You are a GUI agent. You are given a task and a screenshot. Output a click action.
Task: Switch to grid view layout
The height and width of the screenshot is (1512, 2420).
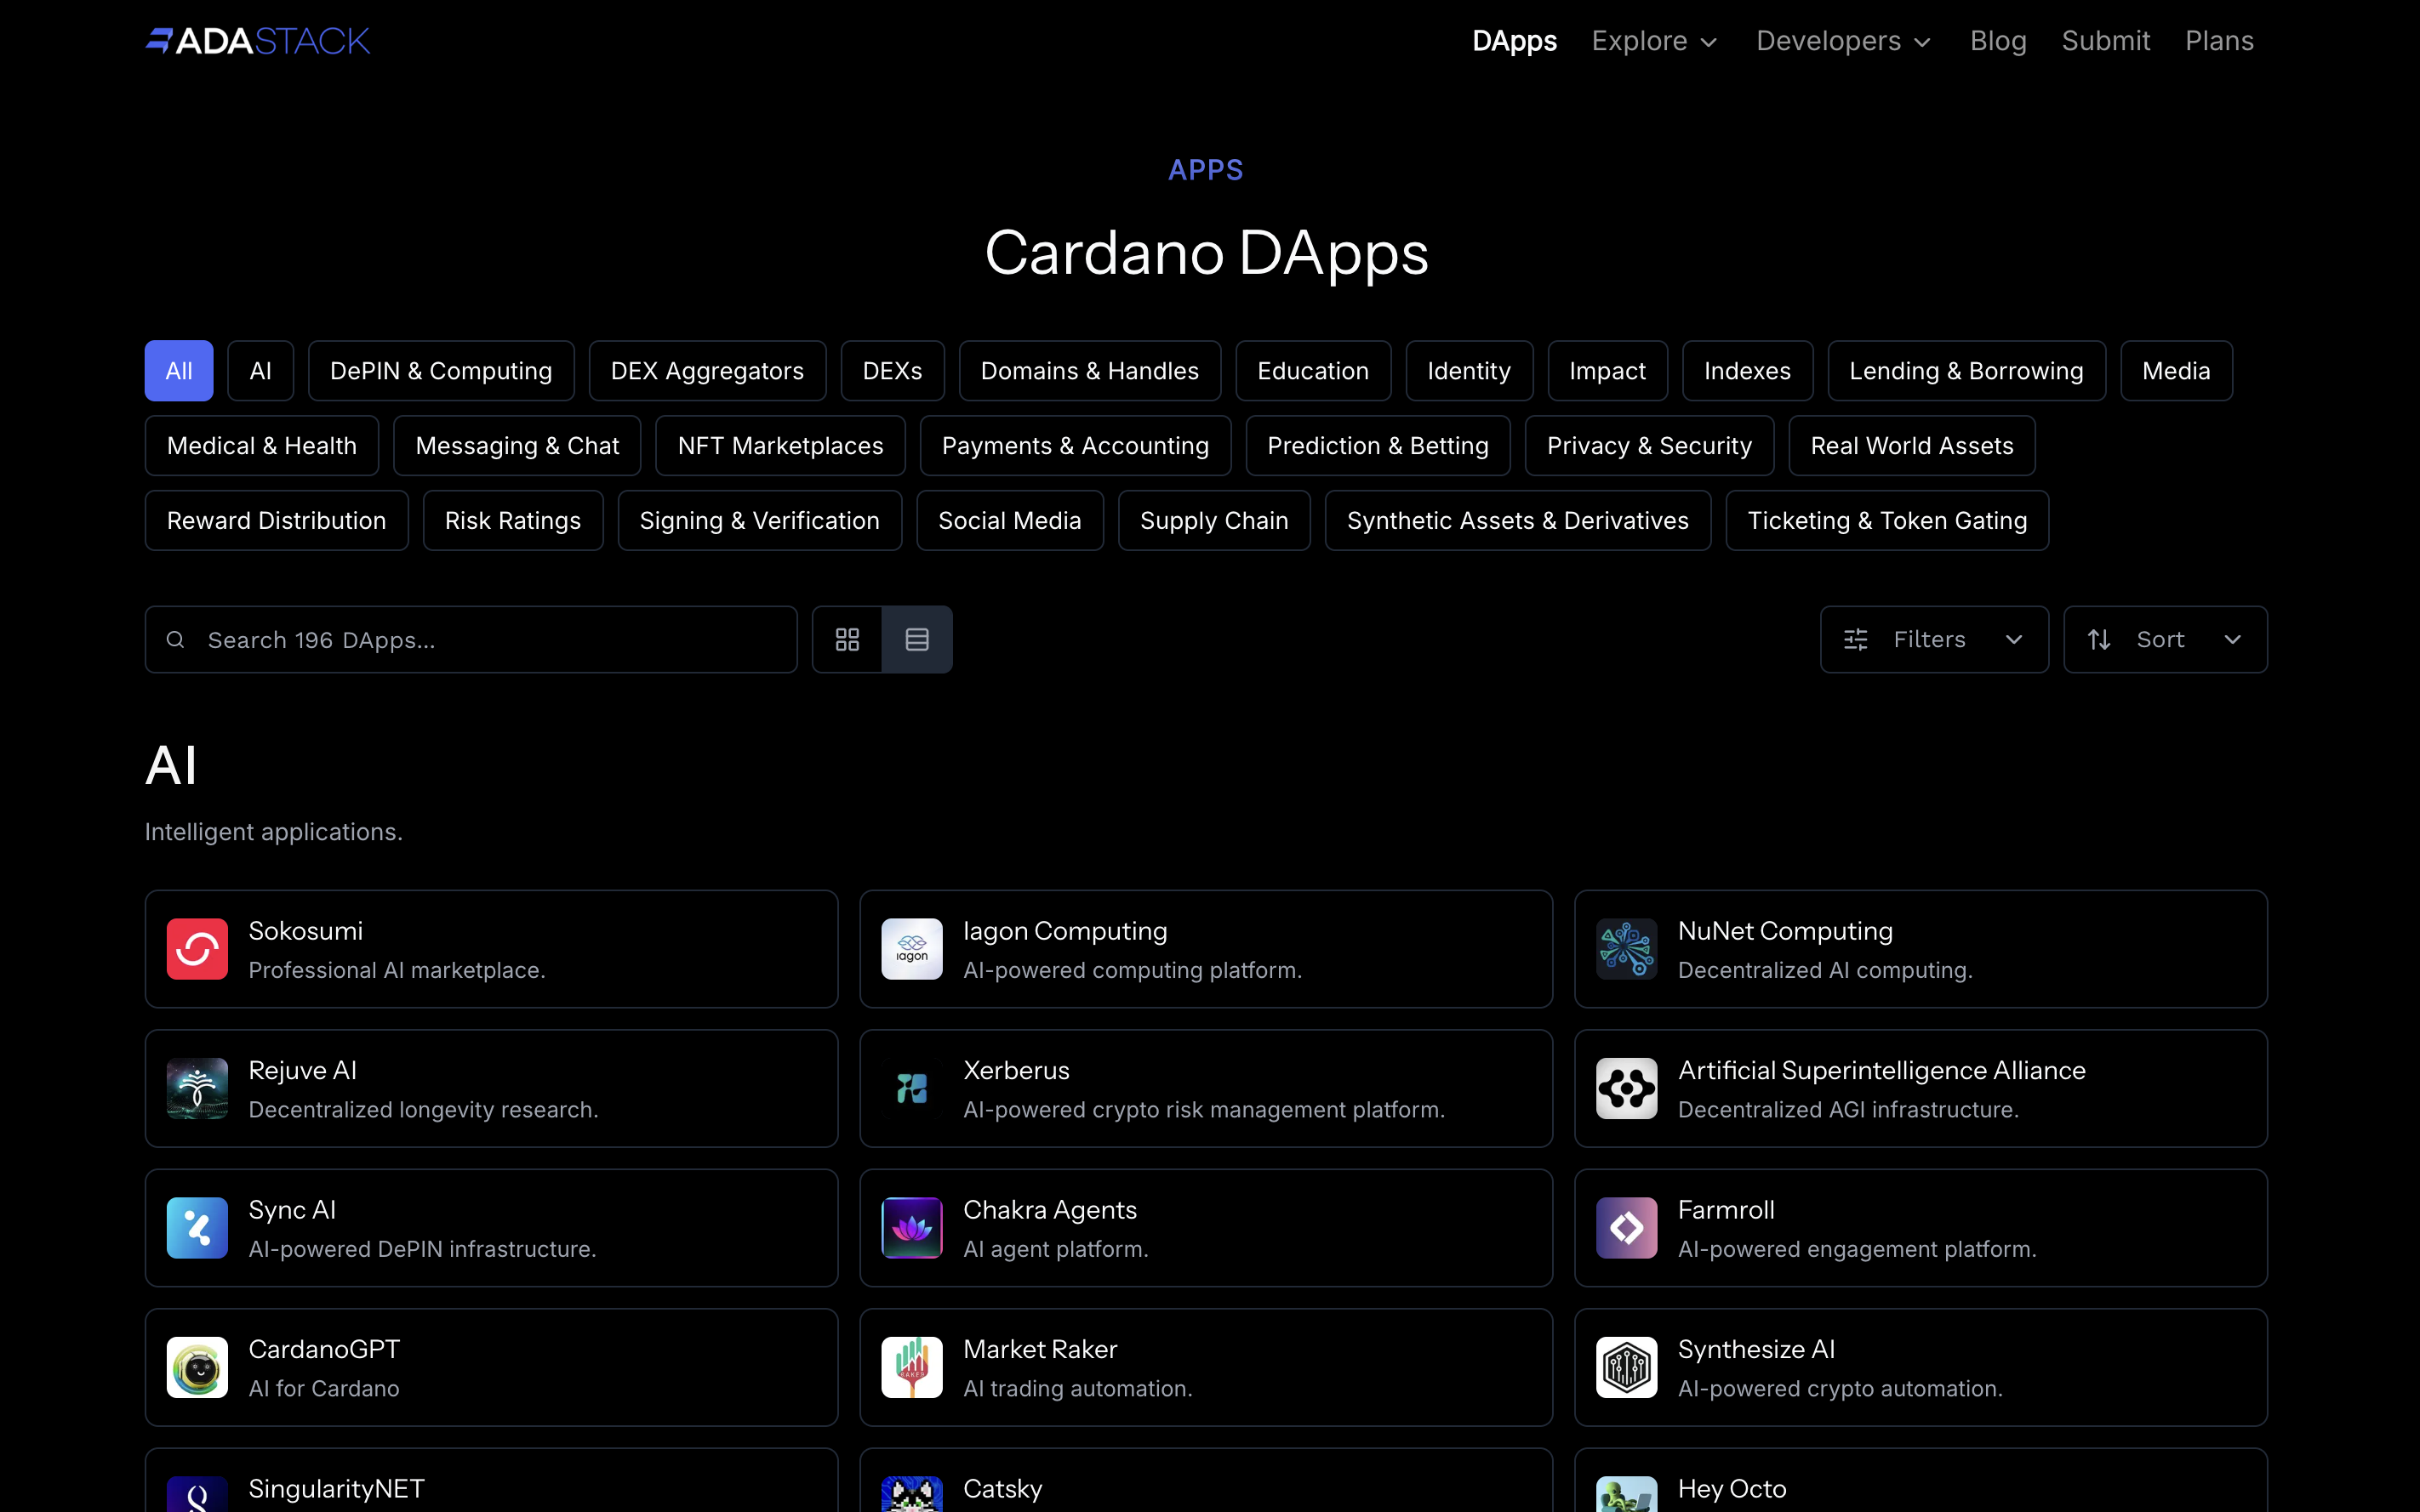(x=848, y=639)
